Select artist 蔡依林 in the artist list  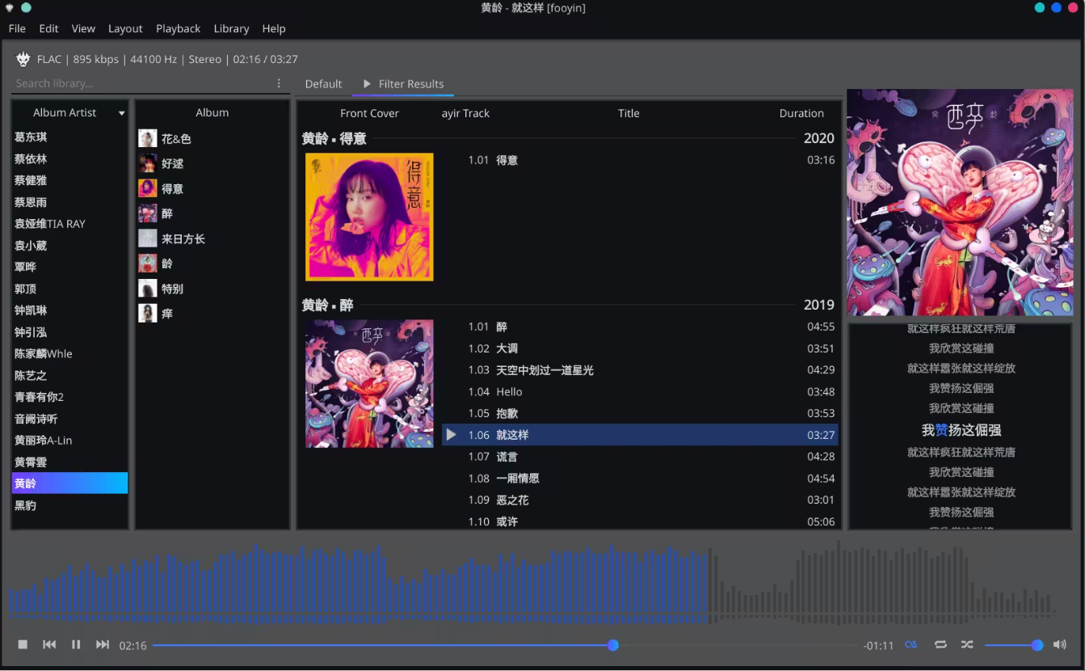coord(31,159)
